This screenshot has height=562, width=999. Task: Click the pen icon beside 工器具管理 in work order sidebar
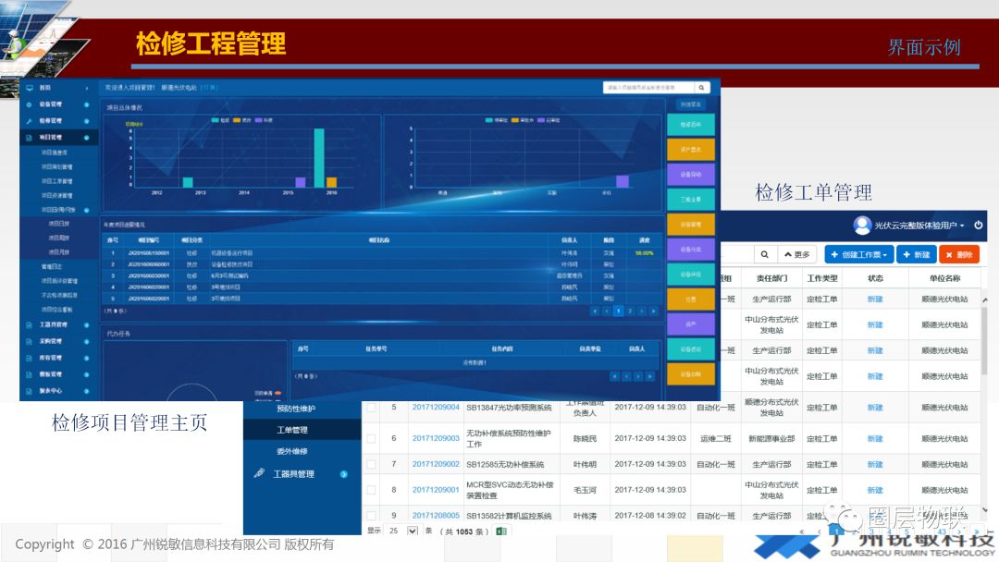click(x=259, y=473)
